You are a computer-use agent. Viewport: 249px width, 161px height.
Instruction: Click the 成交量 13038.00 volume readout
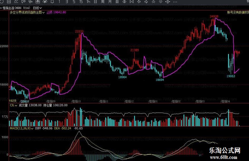click(30, 105)
